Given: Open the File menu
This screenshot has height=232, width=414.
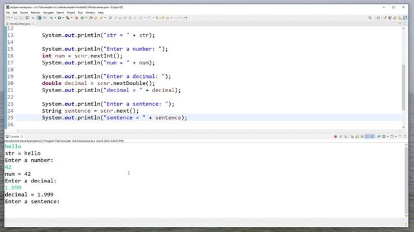Looking at the screenshot, I should [8, 13].
